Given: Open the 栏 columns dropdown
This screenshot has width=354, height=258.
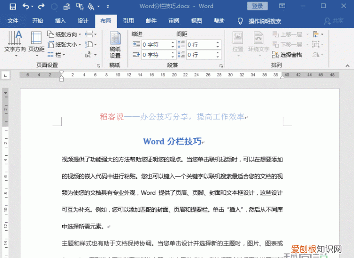Looking at the screenshot, I should (57, 55).
